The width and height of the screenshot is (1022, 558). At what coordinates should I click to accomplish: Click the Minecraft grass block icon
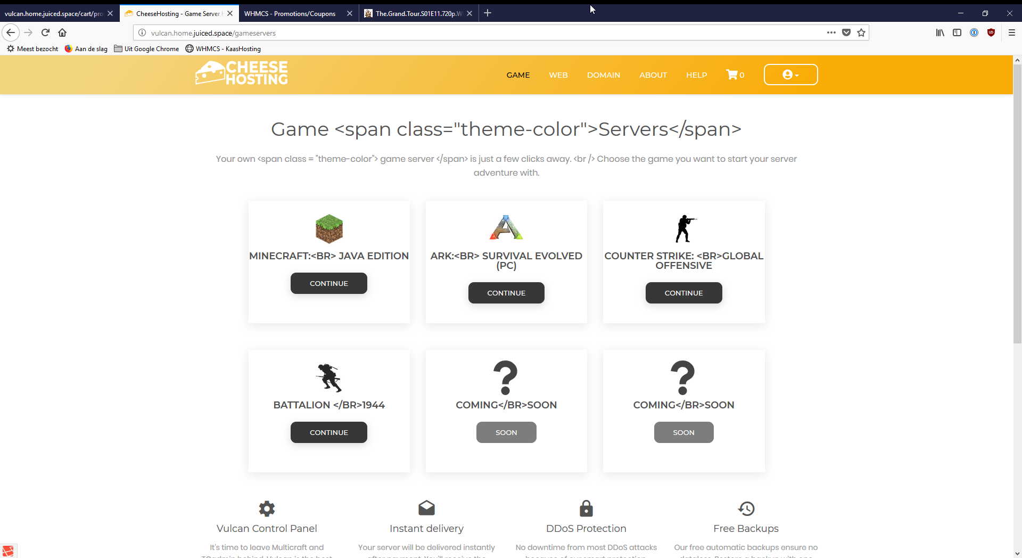[x=329, y=229]
